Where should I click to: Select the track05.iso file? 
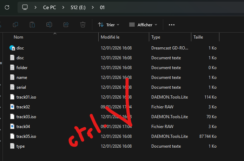[x=26, y=136]
